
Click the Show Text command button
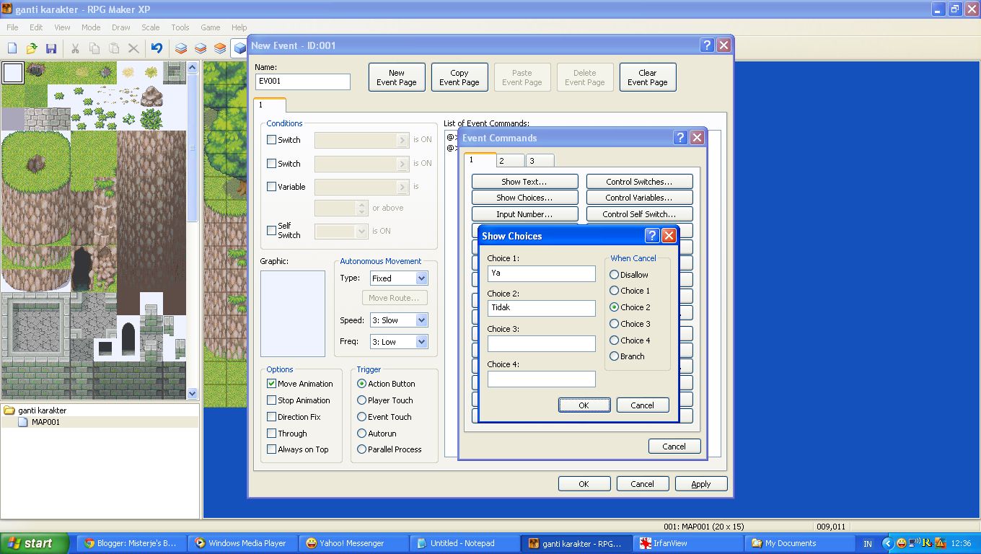(x=524, y=181)
